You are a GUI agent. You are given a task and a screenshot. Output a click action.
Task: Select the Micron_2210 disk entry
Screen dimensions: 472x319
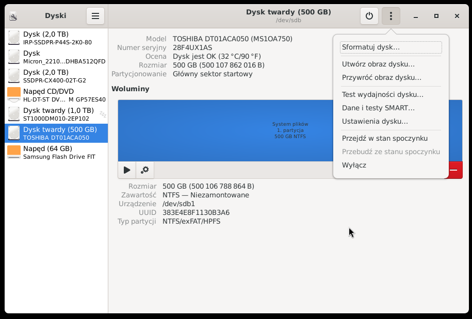pos(56,57)
